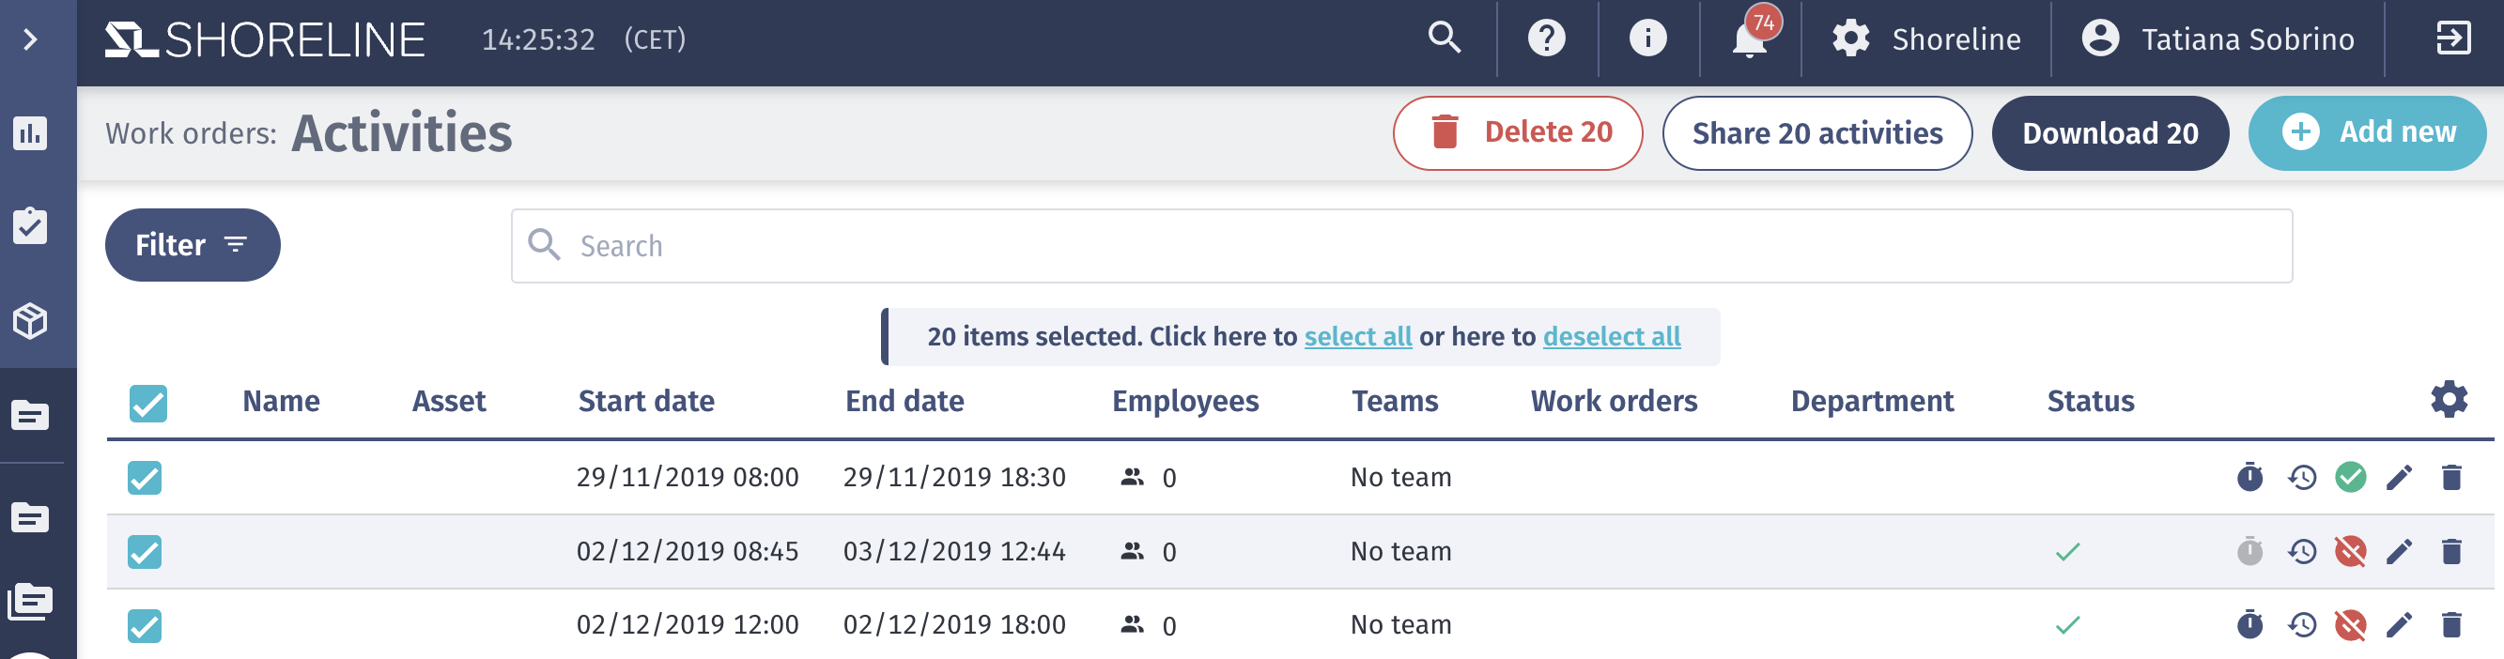This screenshot has height=659, width=2504.
Task: Click Share 20 activities button
Action: coord(1816,133)
